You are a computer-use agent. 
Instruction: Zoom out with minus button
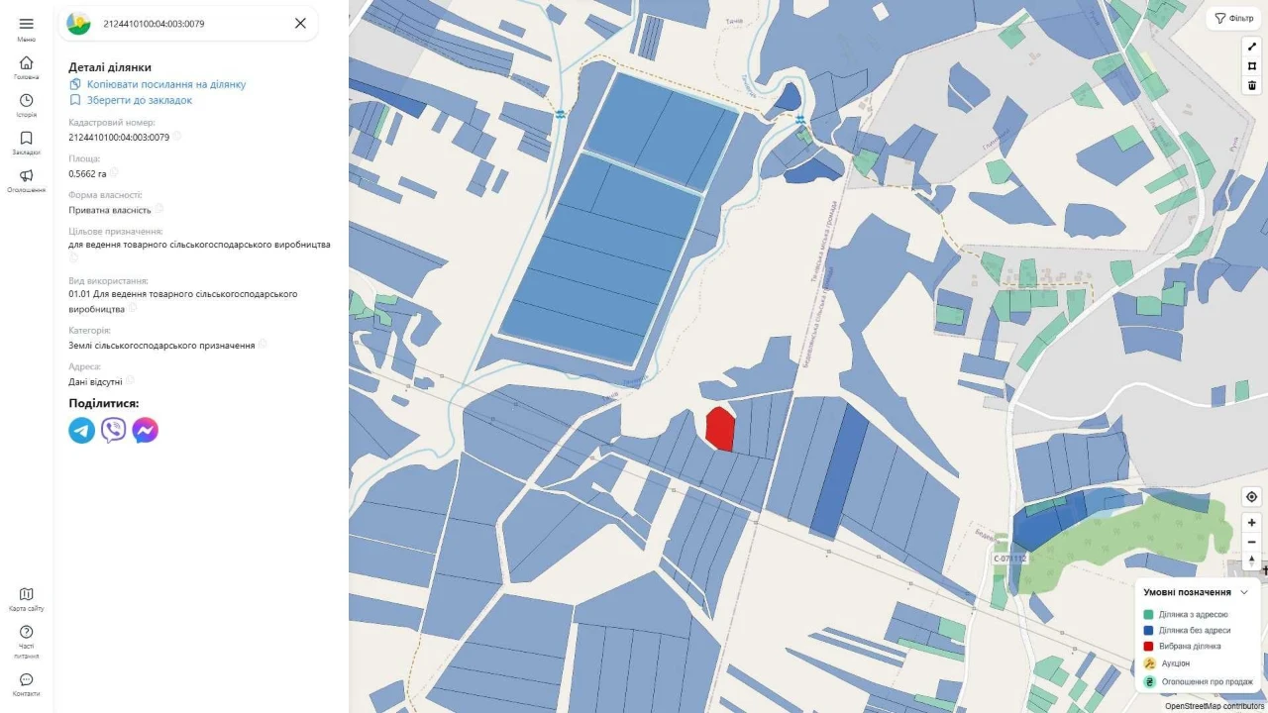[x=1252, y=542]
